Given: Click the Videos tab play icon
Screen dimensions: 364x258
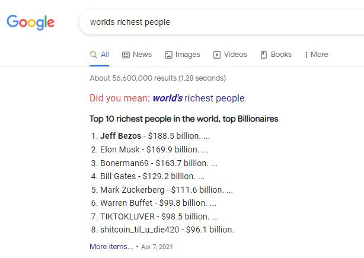Looking at the screenshot, I should [x=217, y=55].
